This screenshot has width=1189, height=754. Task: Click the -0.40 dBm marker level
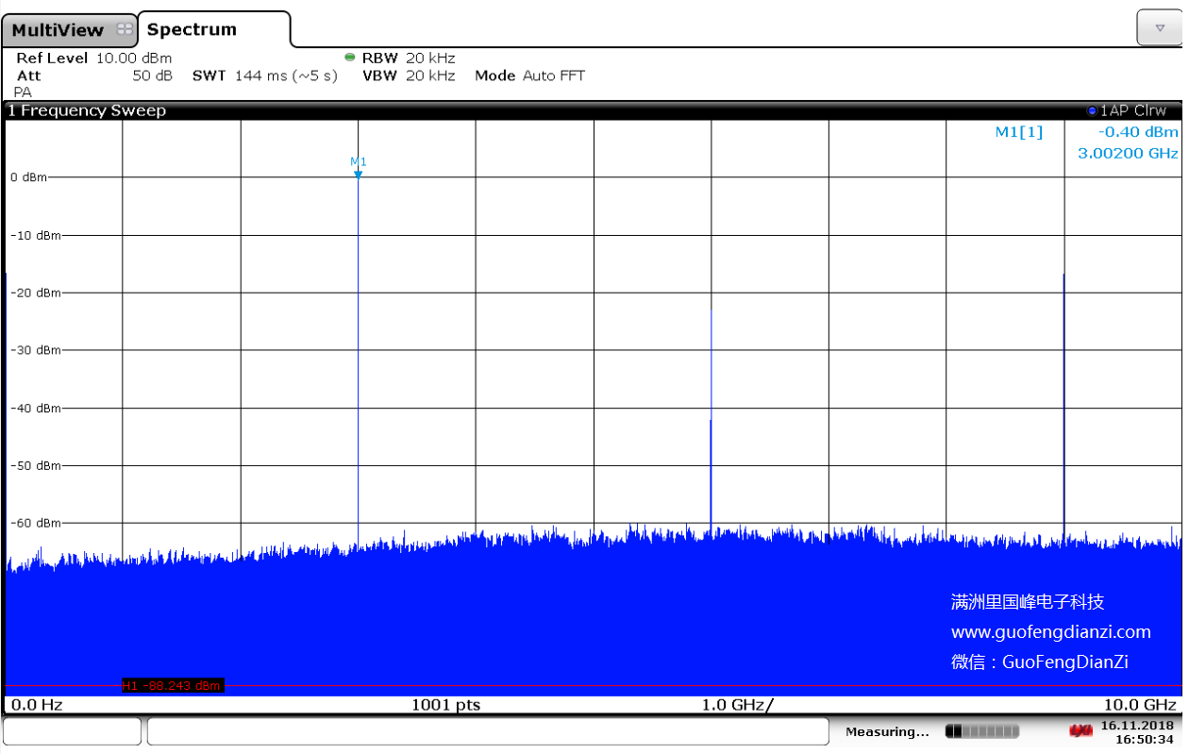(1139, 132)
